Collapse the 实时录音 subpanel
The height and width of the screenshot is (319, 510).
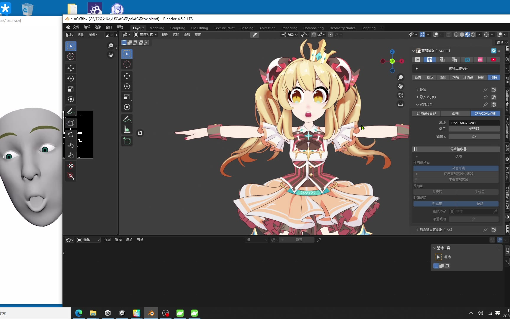[x=424, y=105]
